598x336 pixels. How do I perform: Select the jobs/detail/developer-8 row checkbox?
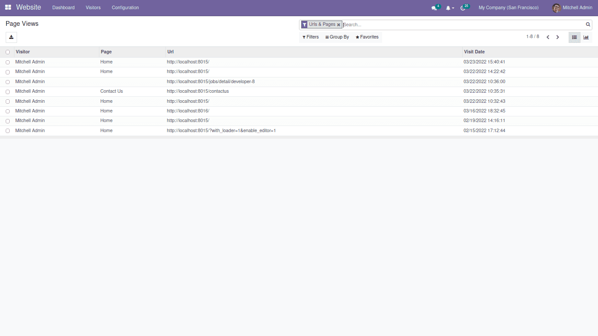click(7, 82)
